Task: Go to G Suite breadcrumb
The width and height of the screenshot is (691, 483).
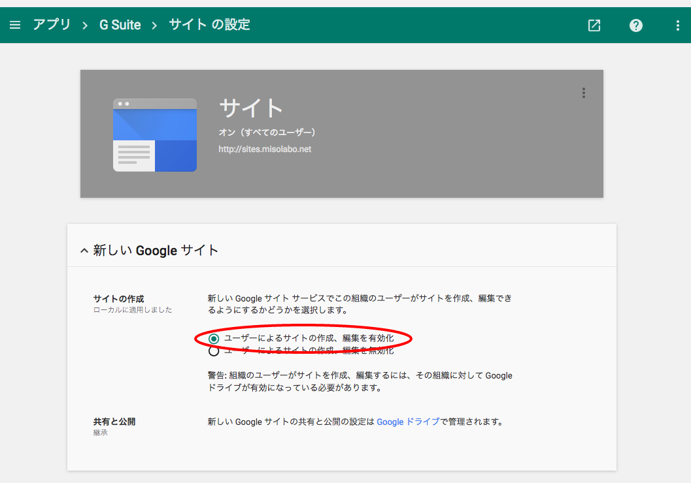Action: click(x=120, y=25)
